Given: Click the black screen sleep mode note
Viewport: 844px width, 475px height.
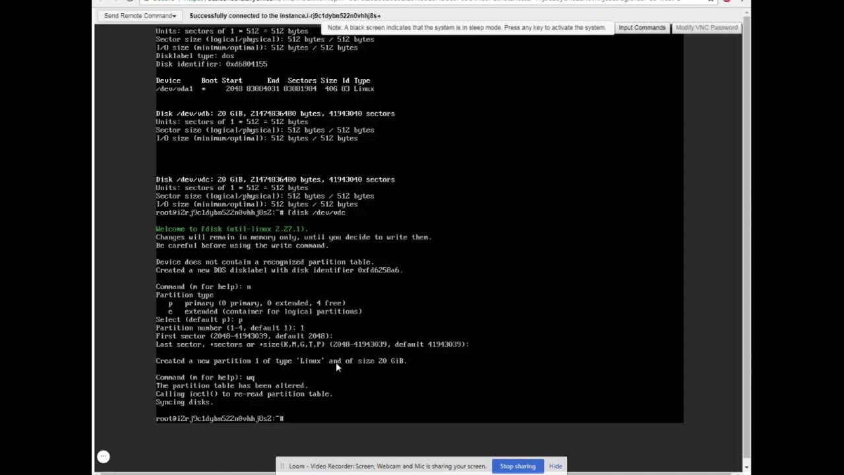Looking at the screenshot, I should [466, 28].
